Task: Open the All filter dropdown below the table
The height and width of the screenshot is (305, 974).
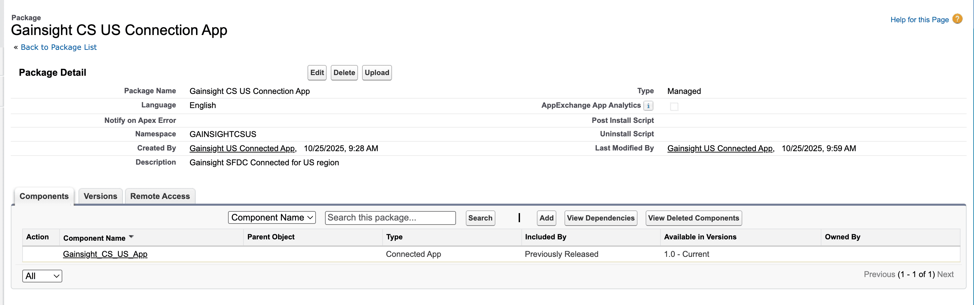Action: click(42, 276)
